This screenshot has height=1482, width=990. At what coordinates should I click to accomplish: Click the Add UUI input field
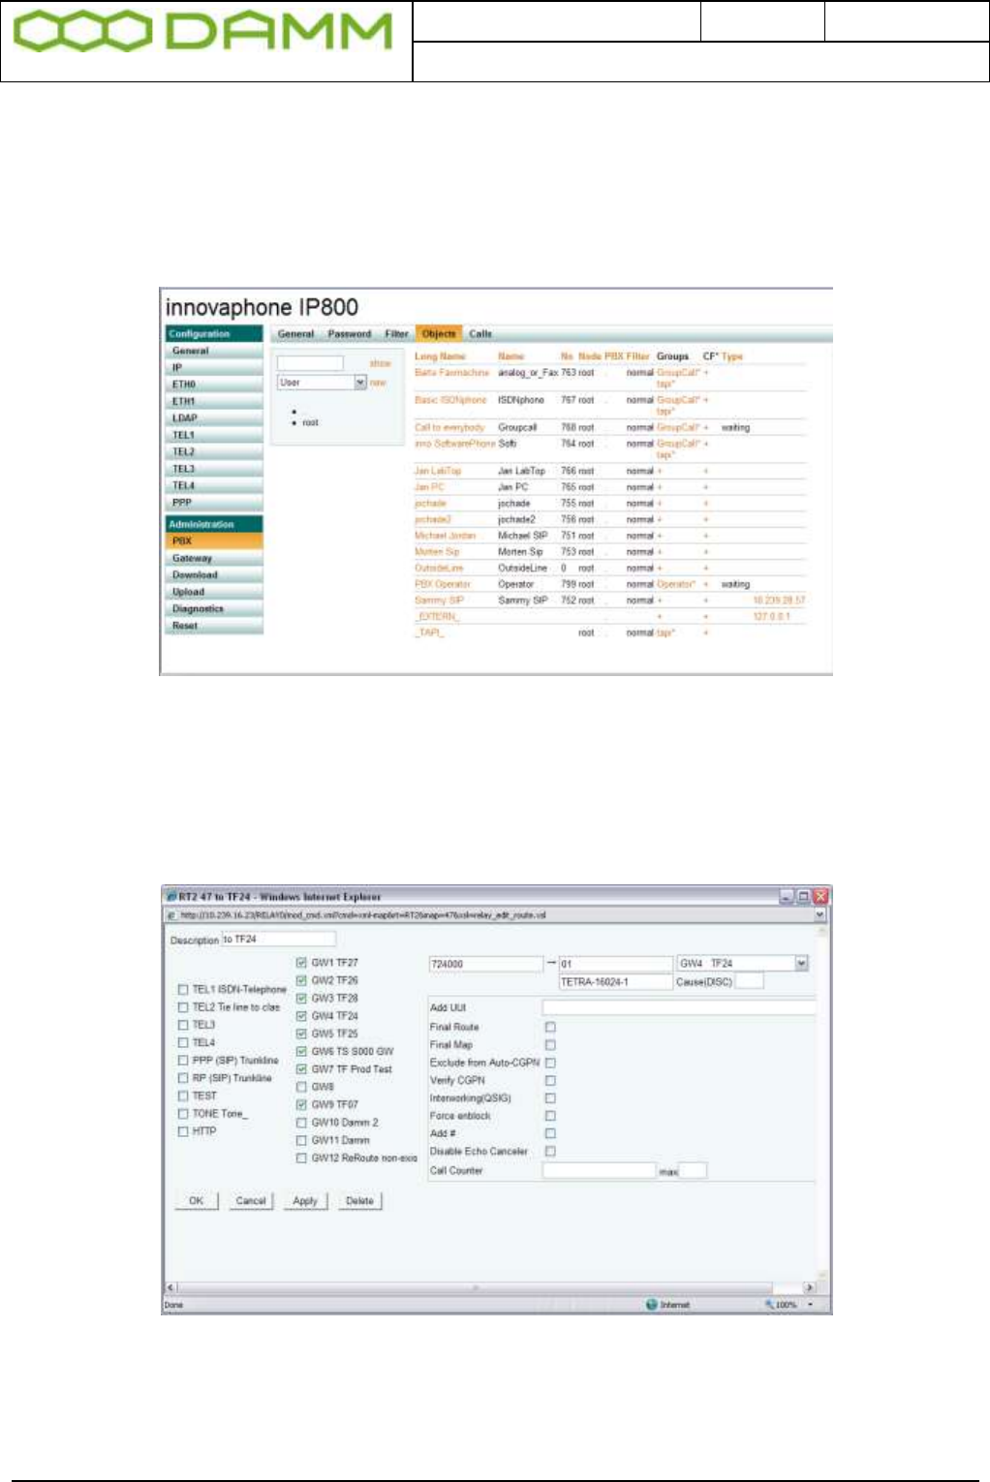click(x=679, y=1008)
